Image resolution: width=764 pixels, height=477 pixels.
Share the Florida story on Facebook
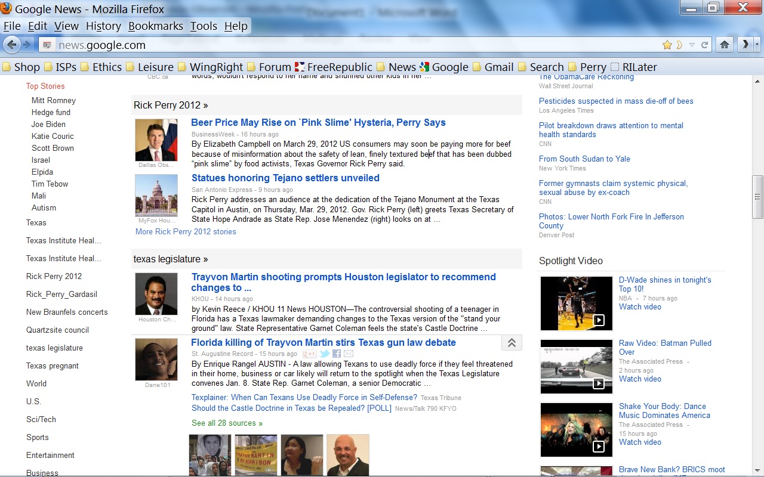point(337,354)
